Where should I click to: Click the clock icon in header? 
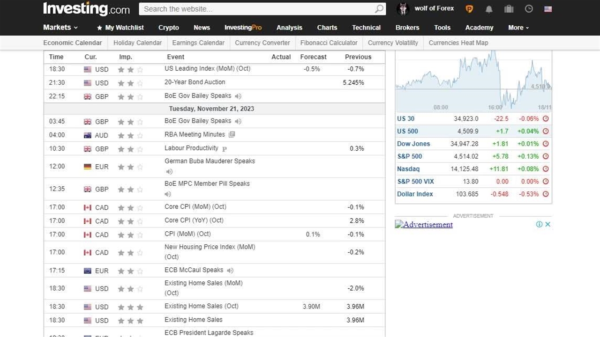pyautogui.click(x=529, y=9)
